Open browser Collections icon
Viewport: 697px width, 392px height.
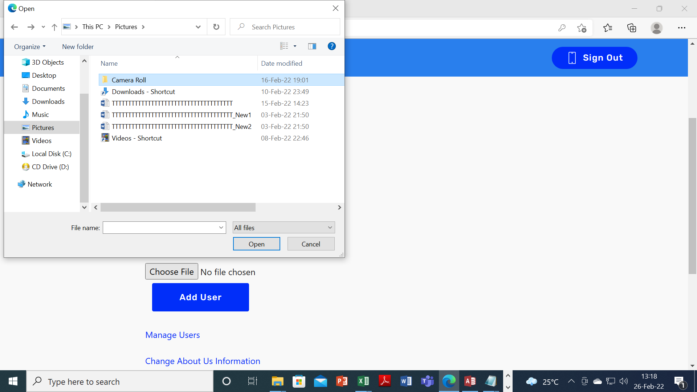pyautogui.click(x=632, y=28)
